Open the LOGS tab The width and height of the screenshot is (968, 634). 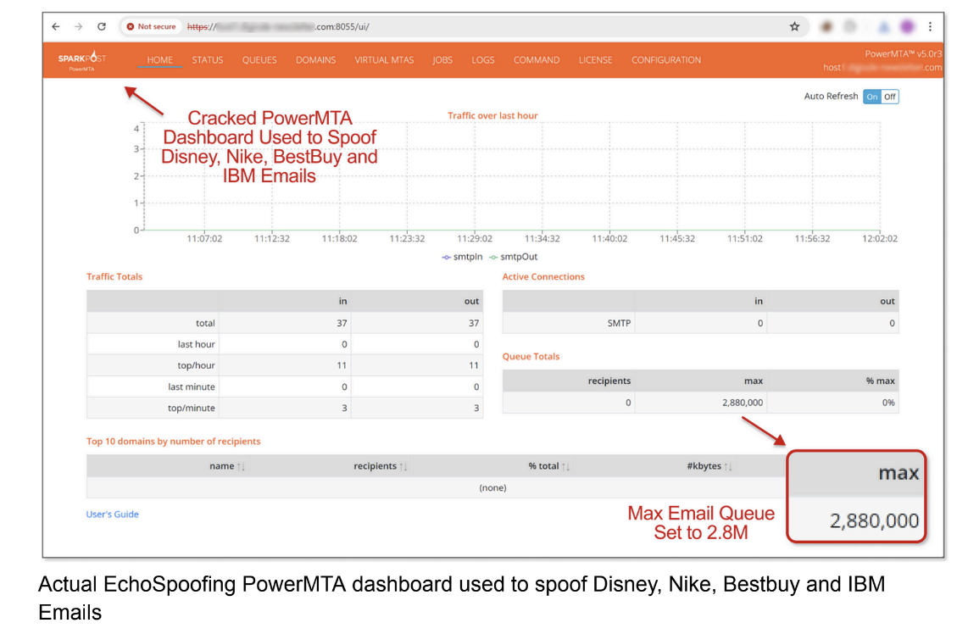pyautogui.click(x=483, y=60)
